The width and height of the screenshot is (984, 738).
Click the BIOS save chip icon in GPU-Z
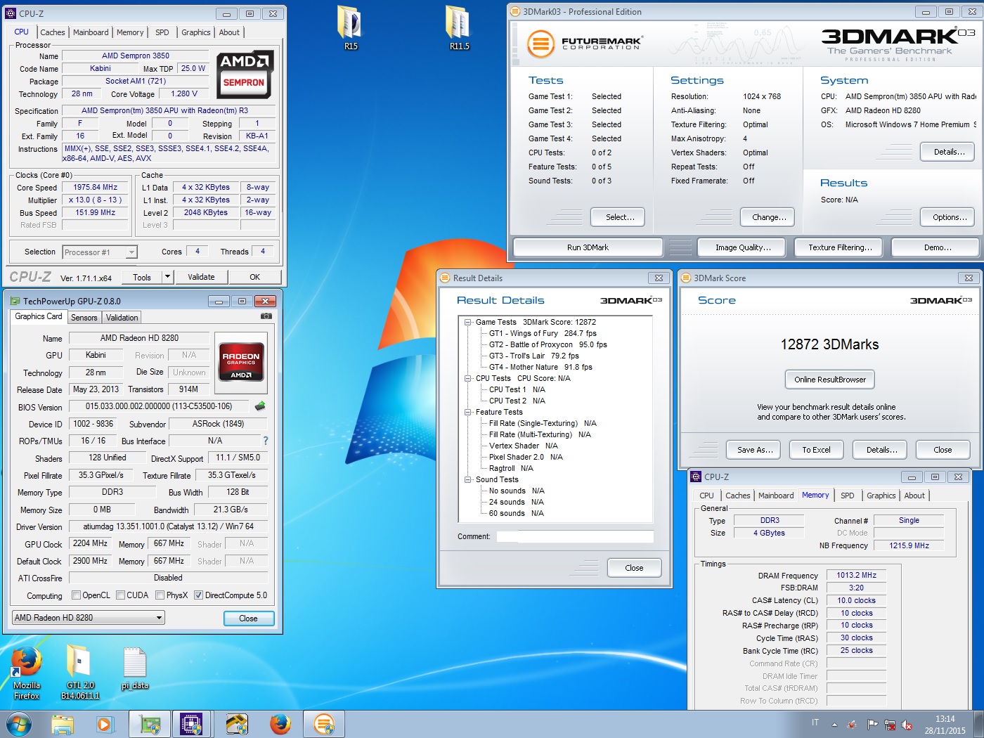pos(260,406)
